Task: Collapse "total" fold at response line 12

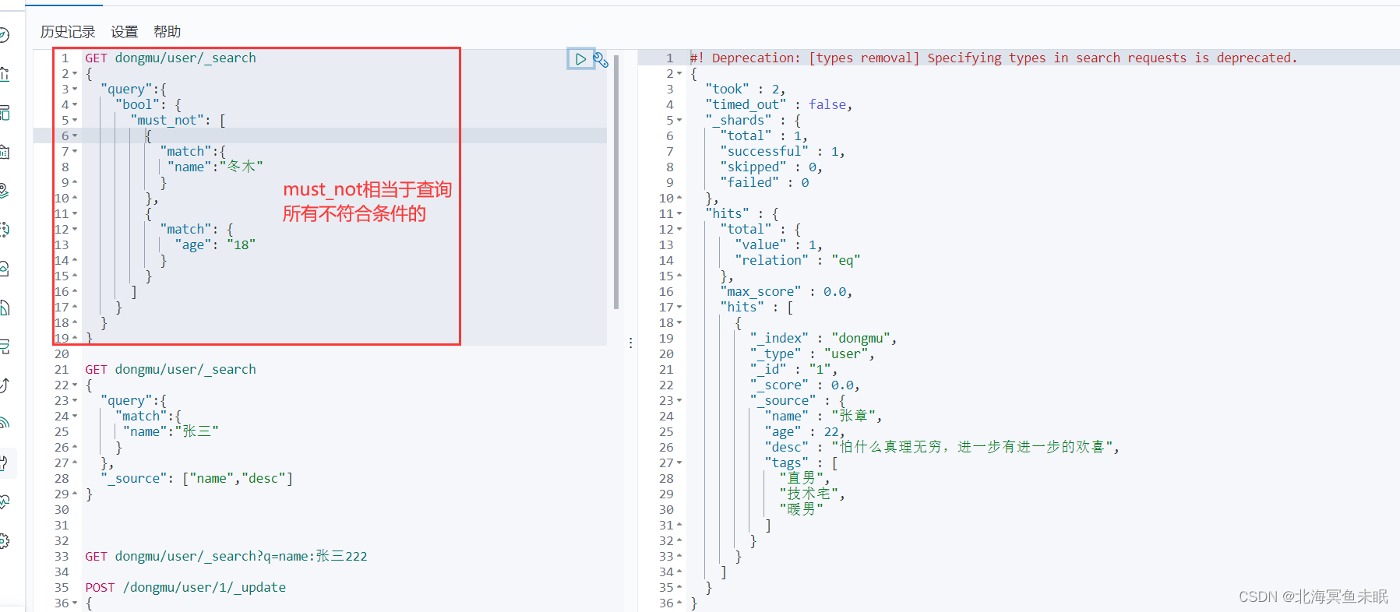Action: [679, 230]
